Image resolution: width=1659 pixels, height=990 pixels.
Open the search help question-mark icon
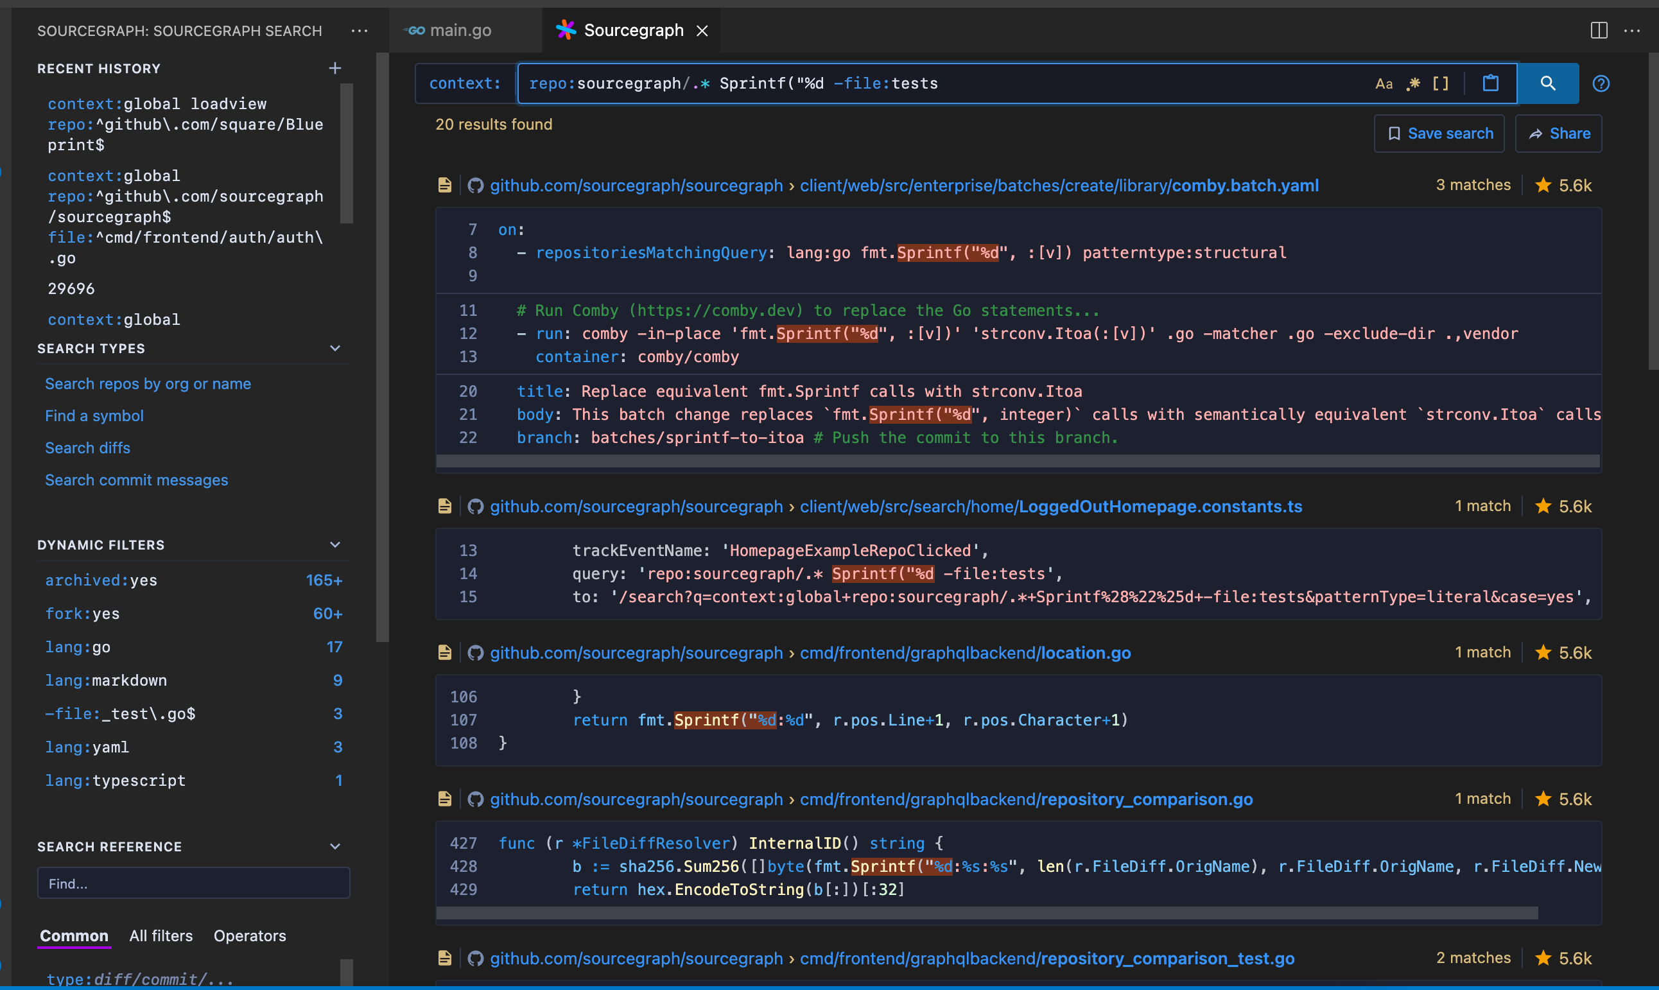[1601, 83]
